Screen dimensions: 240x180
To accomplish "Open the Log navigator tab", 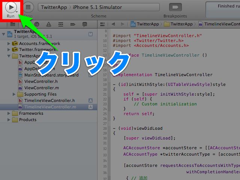I will tap(85, 24).
